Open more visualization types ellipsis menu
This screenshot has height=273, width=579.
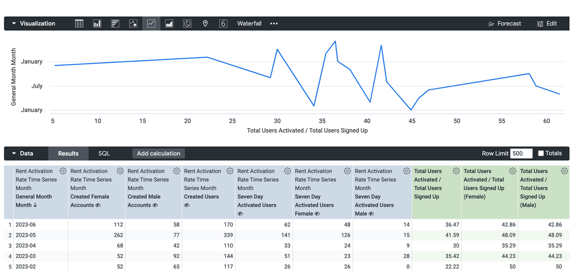tap(274, 24)
